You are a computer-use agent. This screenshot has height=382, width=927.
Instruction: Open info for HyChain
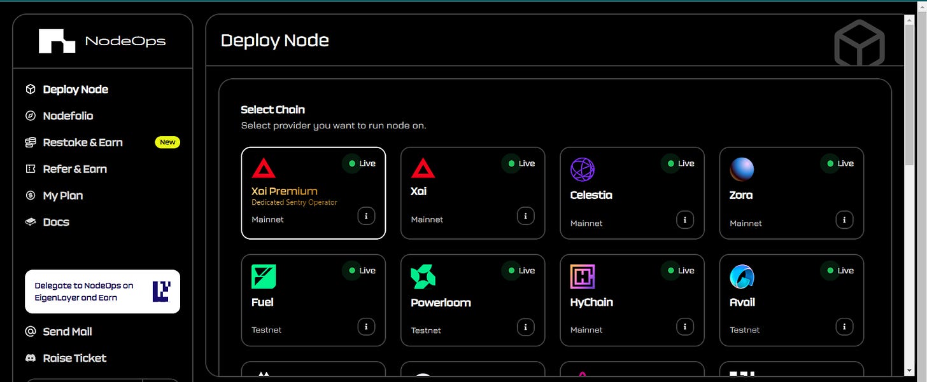click(684, 327)
